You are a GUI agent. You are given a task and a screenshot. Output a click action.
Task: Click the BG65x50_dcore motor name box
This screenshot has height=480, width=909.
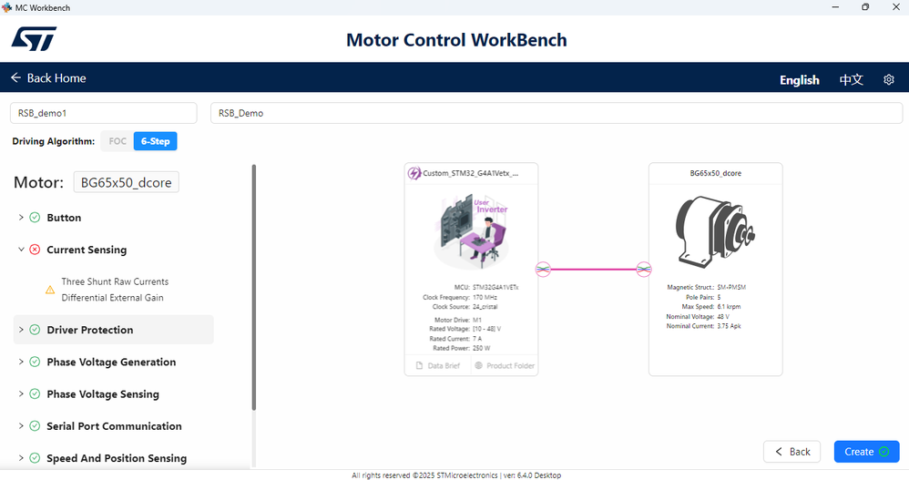click(x=127, y=182)
